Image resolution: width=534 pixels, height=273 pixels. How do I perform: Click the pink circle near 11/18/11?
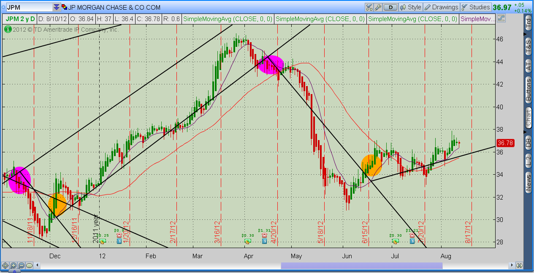click(19, 180)
